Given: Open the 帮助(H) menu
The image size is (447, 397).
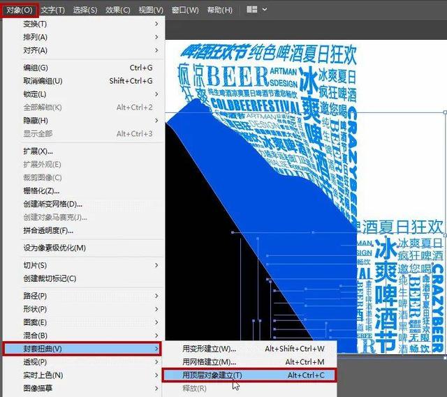Looking at the screenshot, I should pyautogui.click(x=220, y=10).
